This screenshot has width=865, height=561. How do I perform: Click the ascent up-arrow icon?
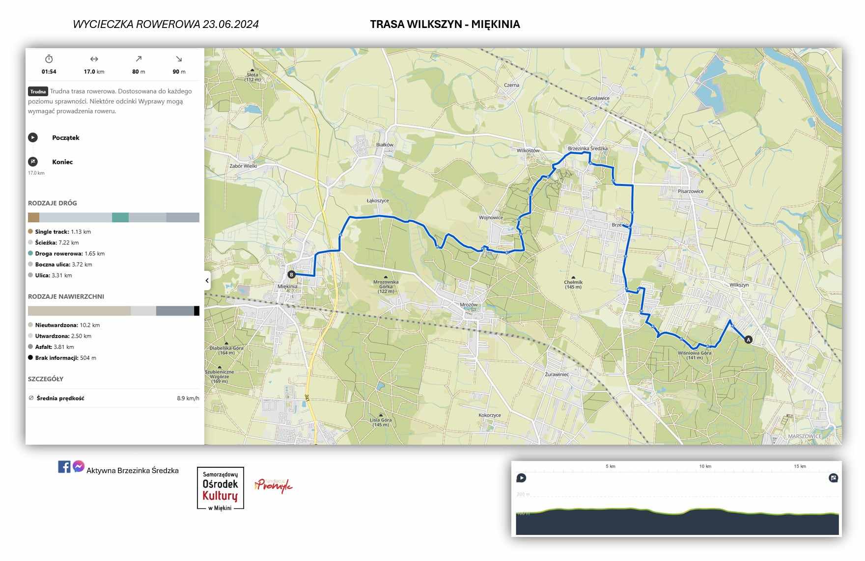(139, 59)
